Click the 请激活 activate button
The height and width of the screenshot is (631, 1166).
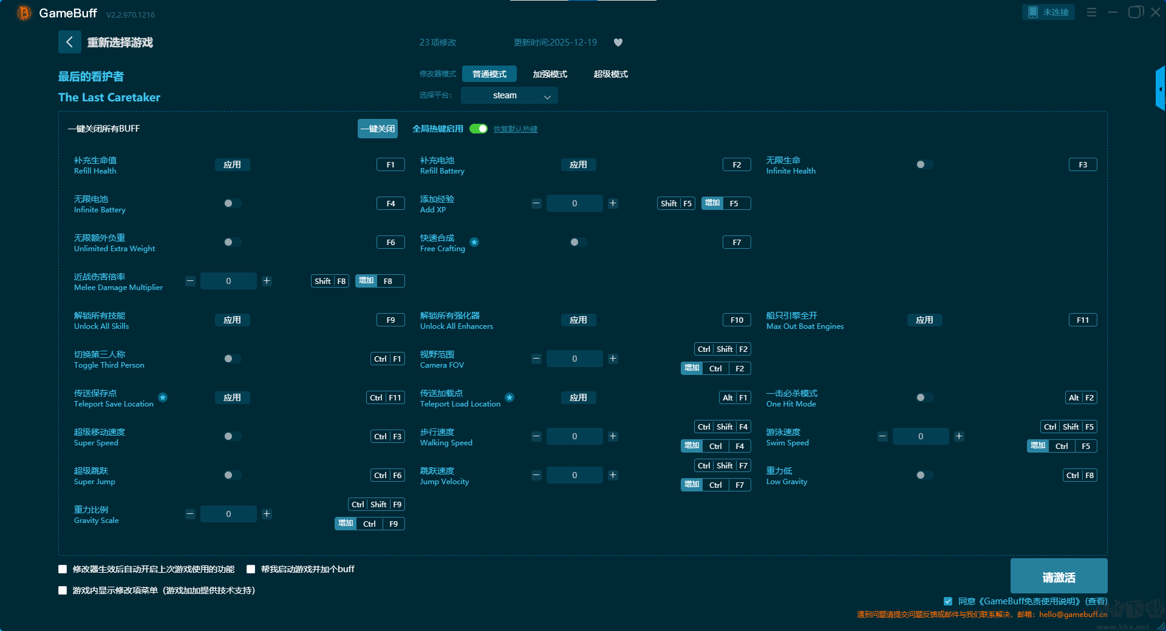(1059, 576)
